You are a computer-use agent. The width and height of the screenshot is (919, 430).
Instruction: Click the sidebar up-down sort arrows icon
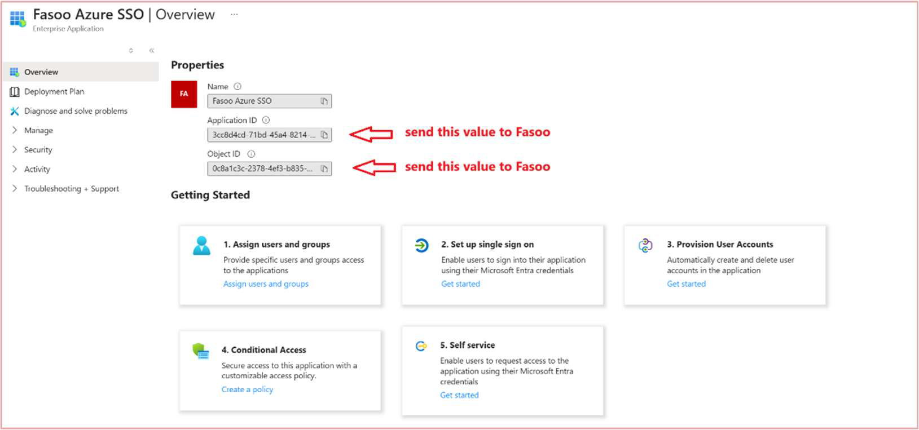click(131, 51)
